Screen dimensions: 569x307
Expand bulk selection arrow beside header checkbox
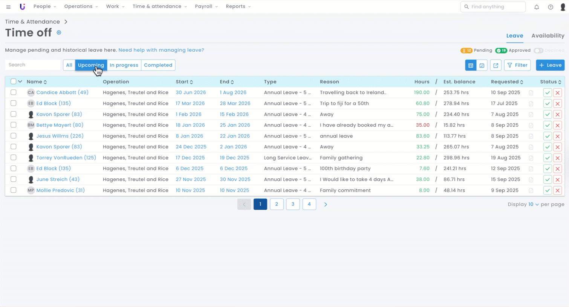(x=20, y=81)
